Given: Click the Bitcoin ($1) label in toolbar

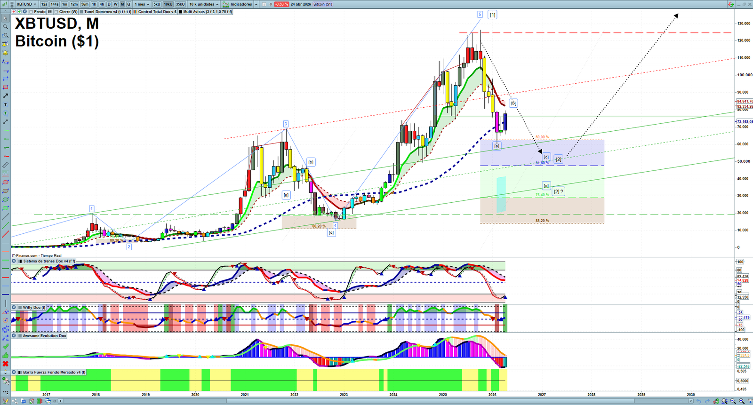Looking at the screenshot, I should tap(323, 4).
